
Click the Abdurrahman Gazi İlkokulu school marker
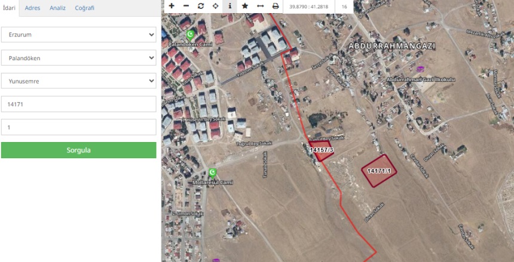[420, 69]
